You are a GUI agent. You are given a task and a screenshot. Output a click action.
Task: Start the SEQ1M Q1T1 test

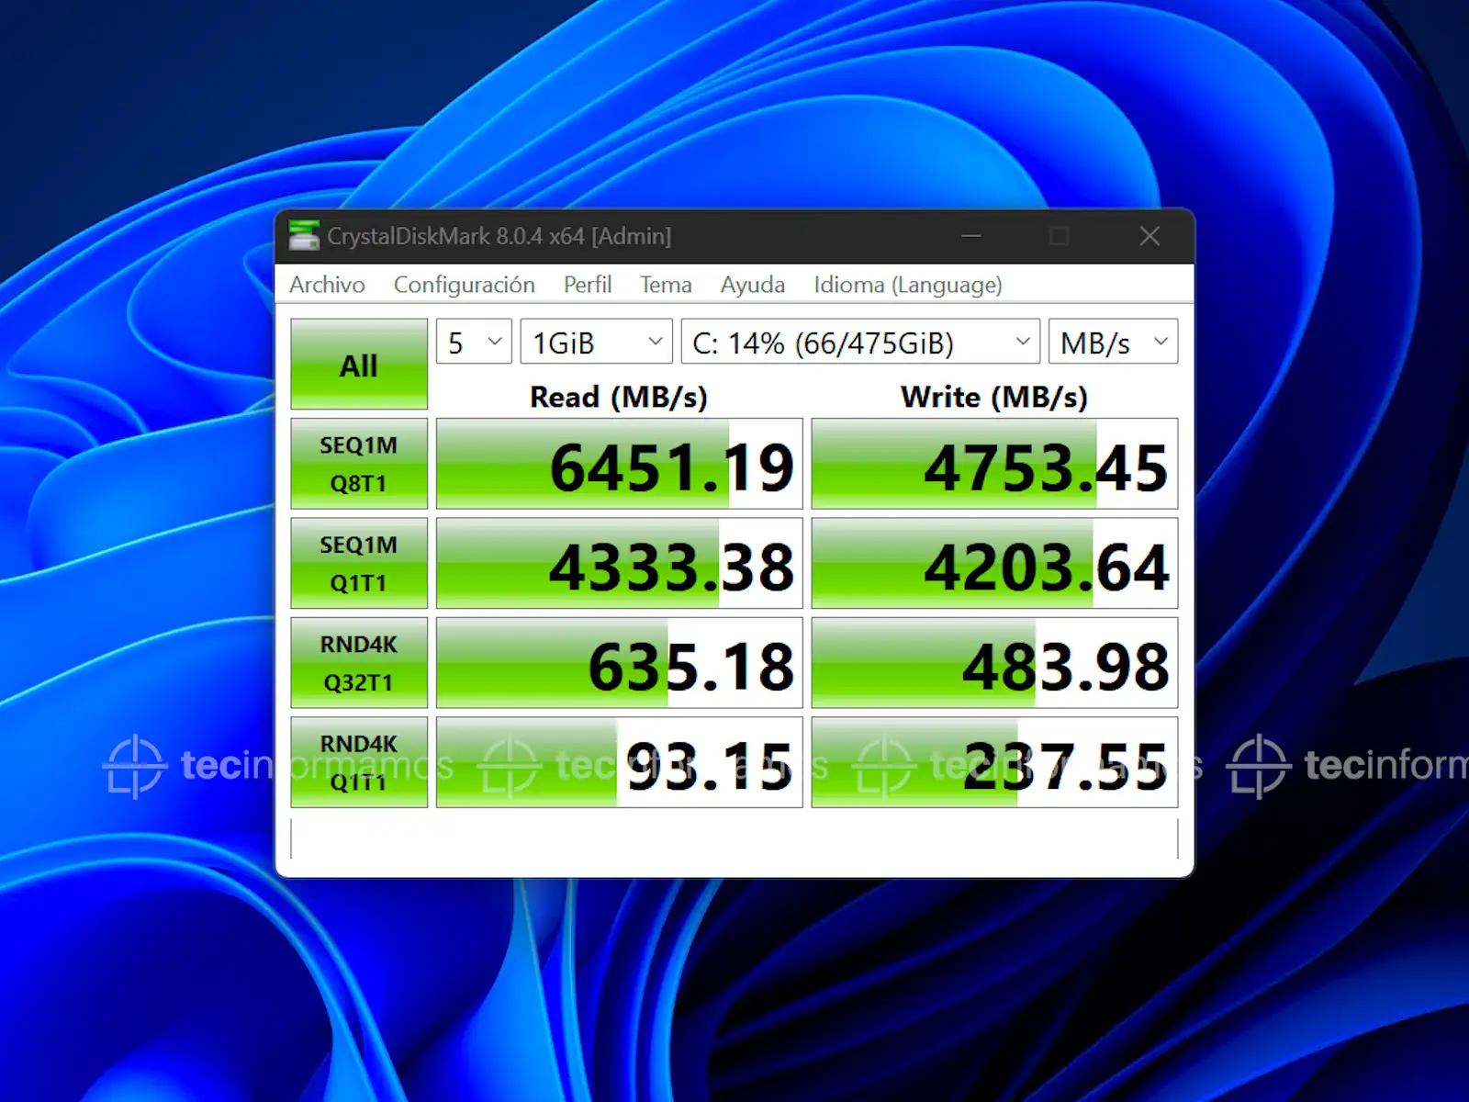pyautogui.click(x=359, y=564)
